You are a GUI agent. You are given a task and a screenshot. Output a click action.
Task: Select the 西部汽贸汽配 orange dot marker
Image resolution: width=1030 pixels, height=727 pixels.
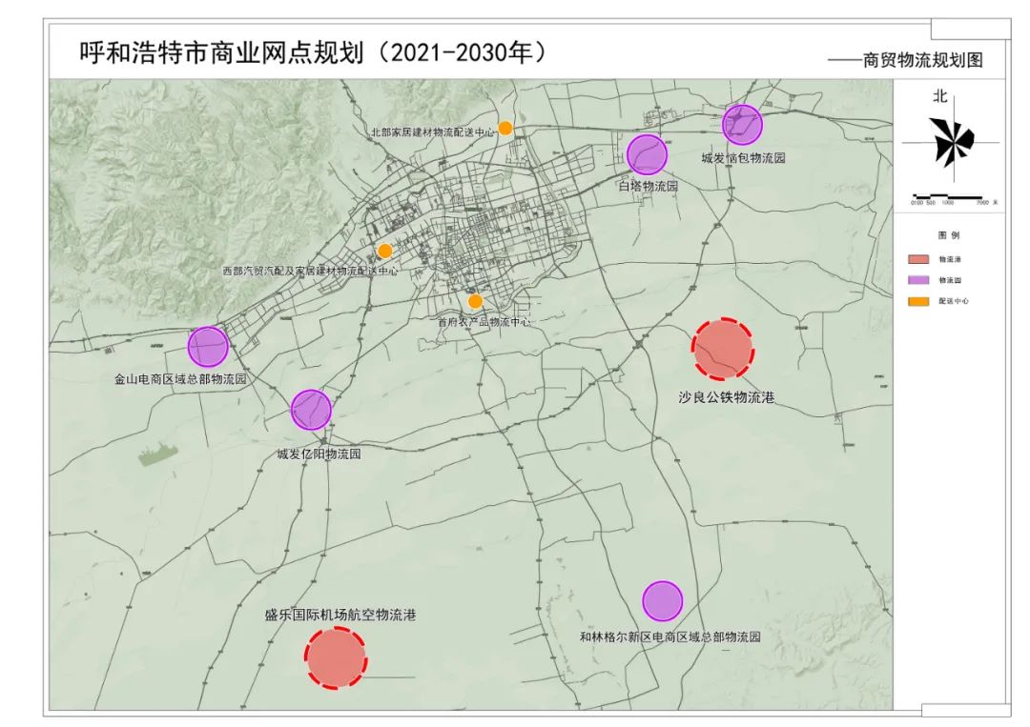384,251
